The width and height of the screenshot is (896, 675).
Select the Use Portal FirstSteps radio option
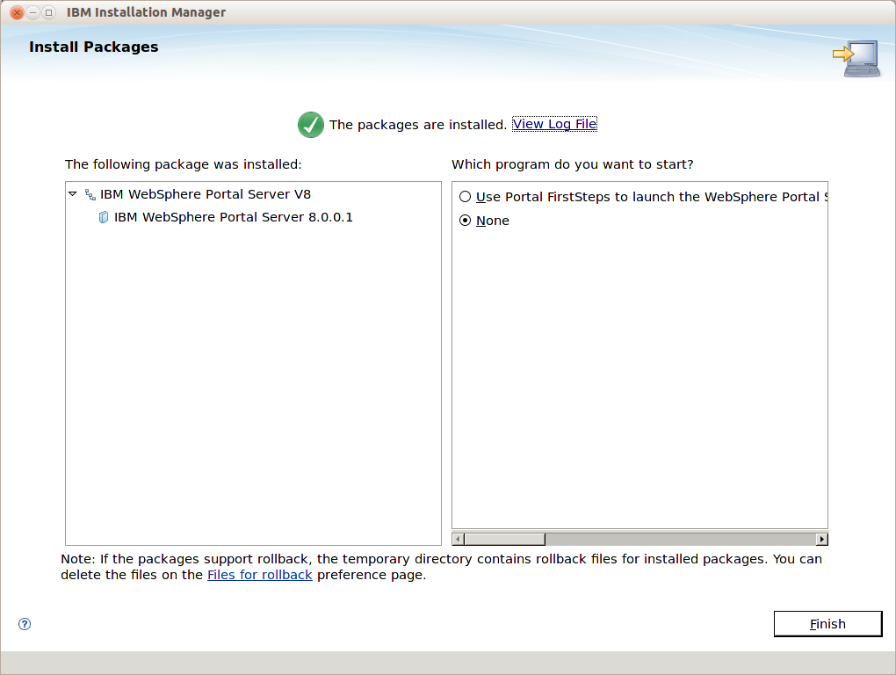pos(466,197)
